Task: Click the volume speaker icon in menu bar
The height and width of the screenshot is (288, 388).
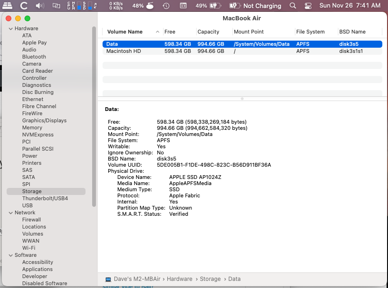Action: coord(40,6)
